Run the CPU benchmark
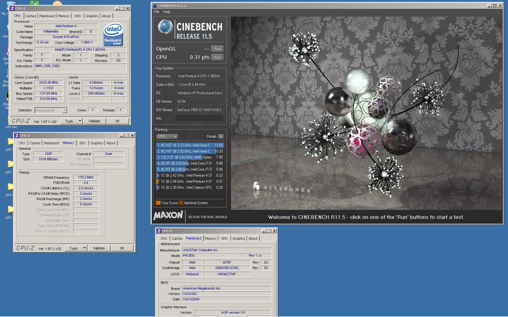This screenshot has height=317, width=508. tap(217, 57)
